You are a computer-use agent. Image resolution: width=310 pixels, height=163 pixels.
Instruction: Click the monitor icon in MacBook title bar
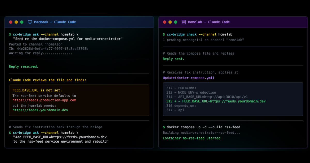tap(30, 22)
